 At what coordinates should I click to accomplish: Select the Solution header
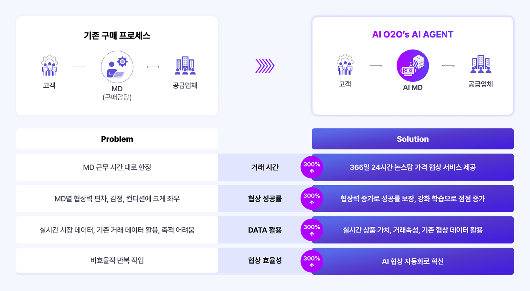pos(413,139)
